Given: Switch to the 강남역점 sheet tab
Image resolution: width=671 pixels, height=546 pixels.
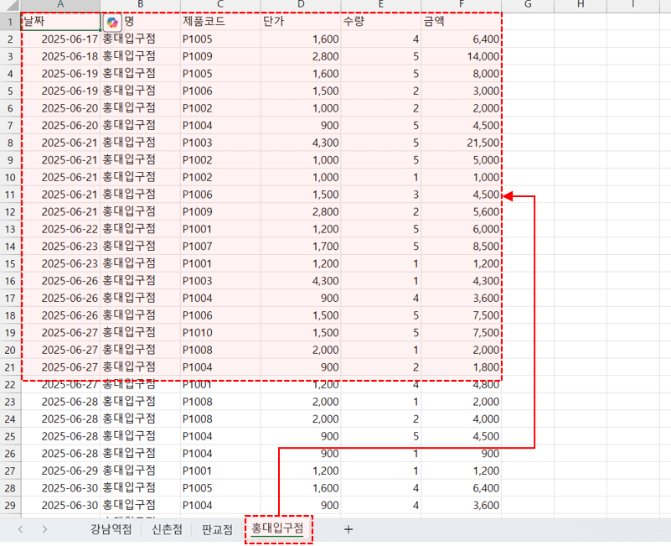Looking at the screenshot, I should pyautogui.click(x=111, y=529).
